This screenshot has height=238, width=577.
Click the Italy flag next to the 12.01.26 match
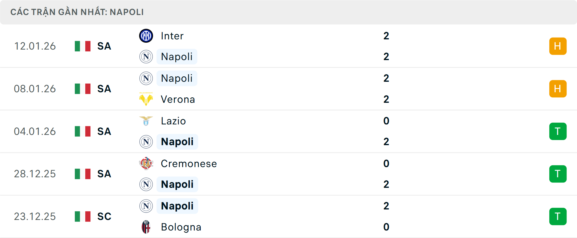[83, 46]
